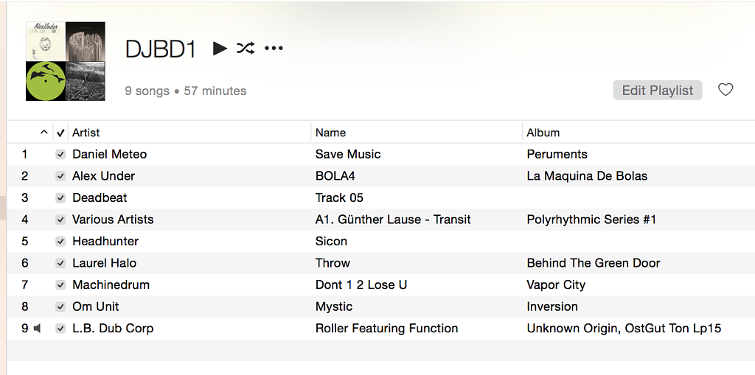Screen dimensions: 755x375
Task: Open the three-dot more options menu
Action: point(274,48)
